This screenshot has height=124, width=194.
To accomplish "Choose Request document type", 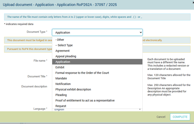I will 61,106.
